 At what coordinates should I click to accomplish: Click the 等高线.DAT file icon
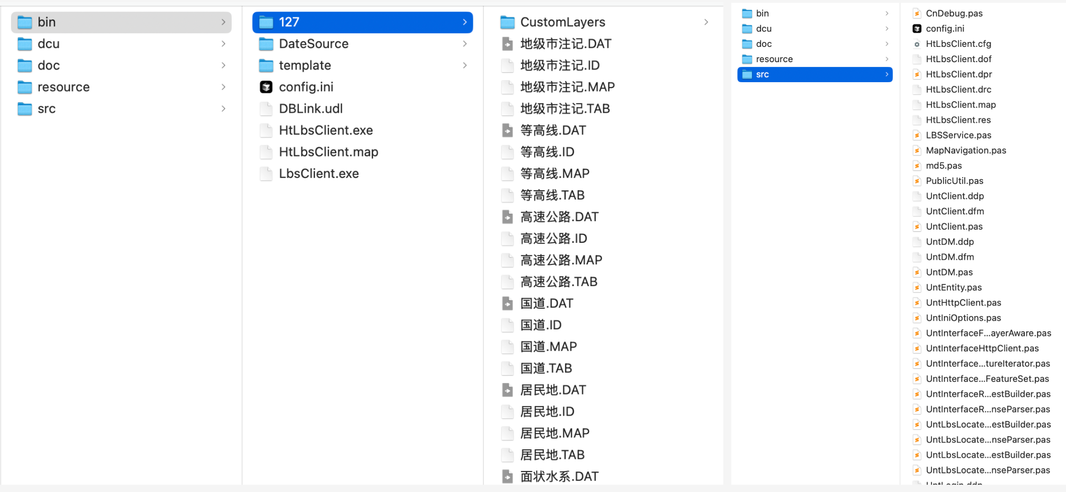point(508,130)
